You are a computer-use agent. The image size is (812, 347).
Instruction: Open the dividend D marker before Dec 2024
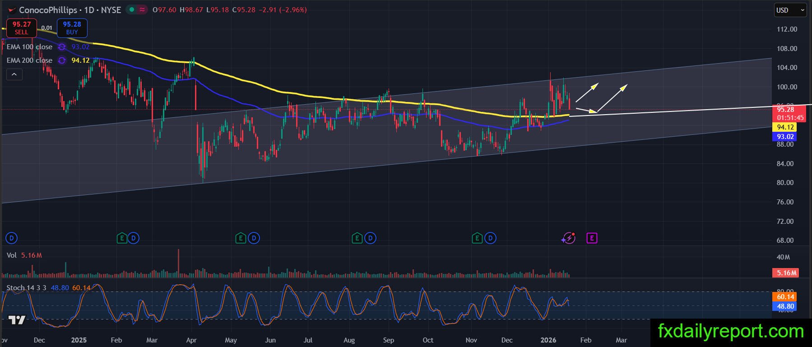coord(11,238)
